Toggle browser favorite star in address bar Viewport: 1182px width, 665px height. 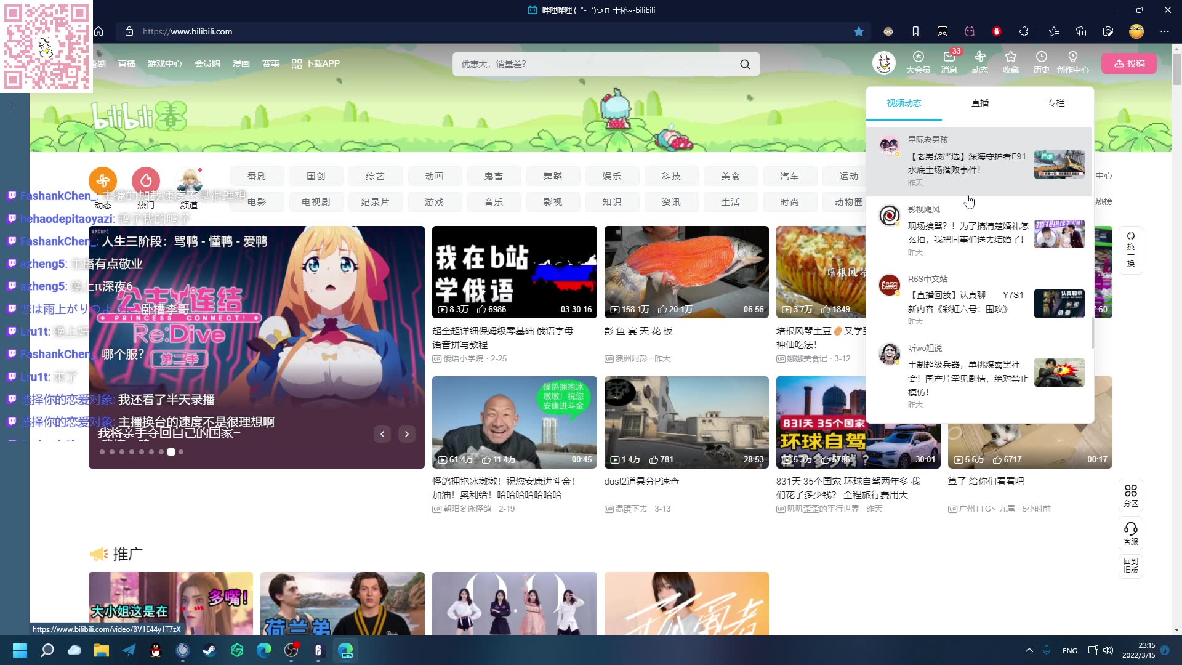859,31
